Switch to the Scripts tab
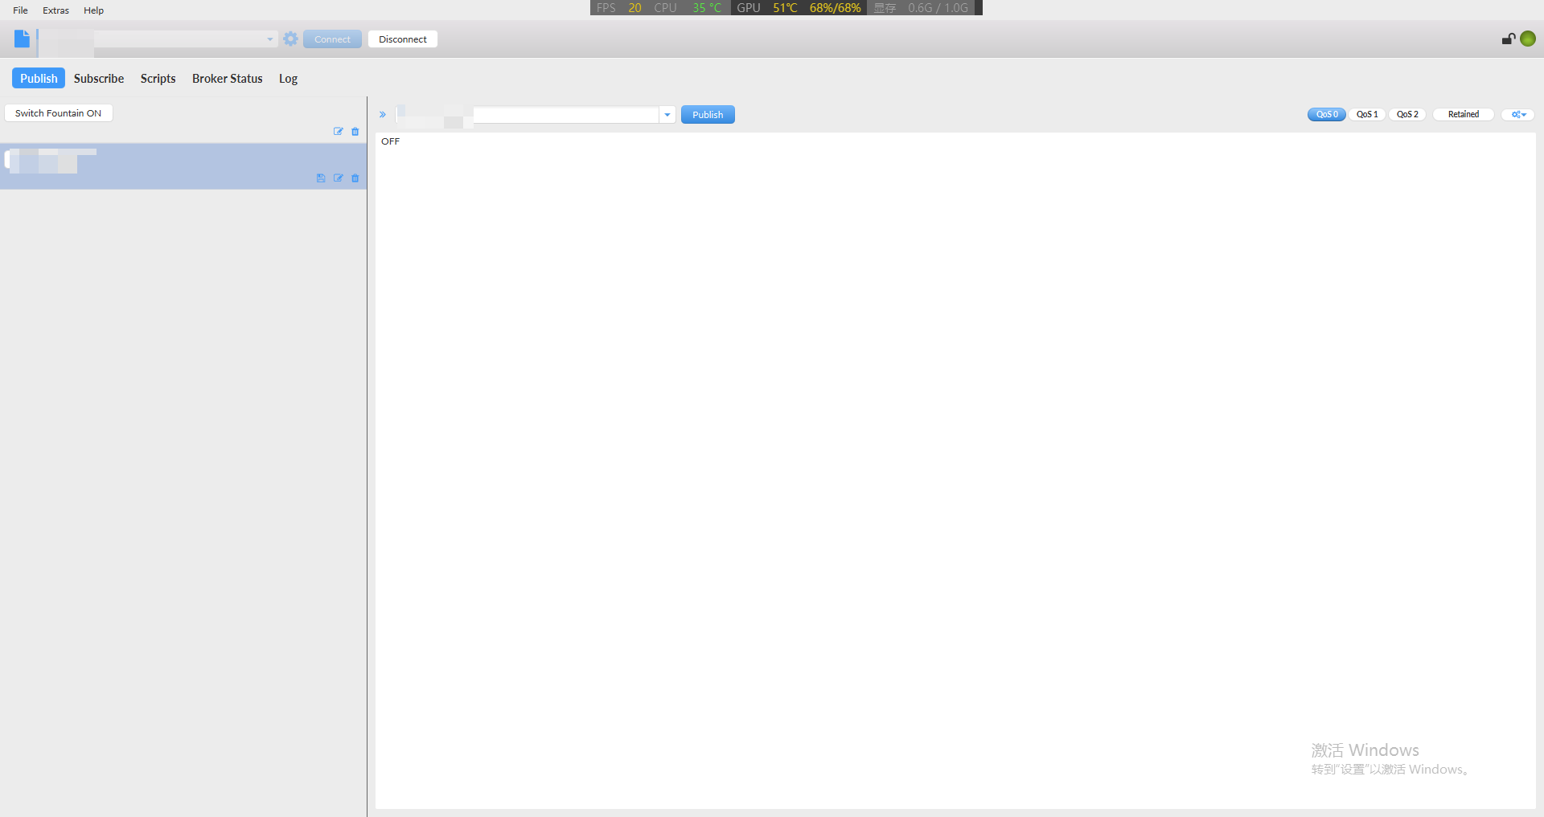 [158, 78]
